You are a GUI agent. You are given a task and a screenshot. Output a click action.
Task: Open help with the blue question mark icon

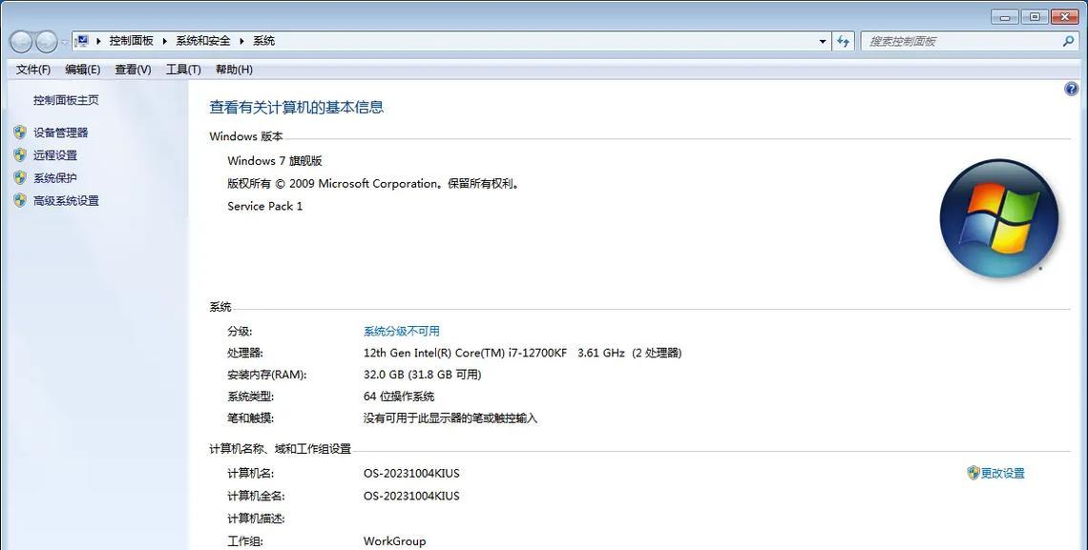coord(1072,90)
